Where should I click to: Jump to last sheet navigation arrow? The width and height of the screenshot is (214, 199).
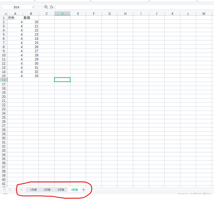coord(21,190)
